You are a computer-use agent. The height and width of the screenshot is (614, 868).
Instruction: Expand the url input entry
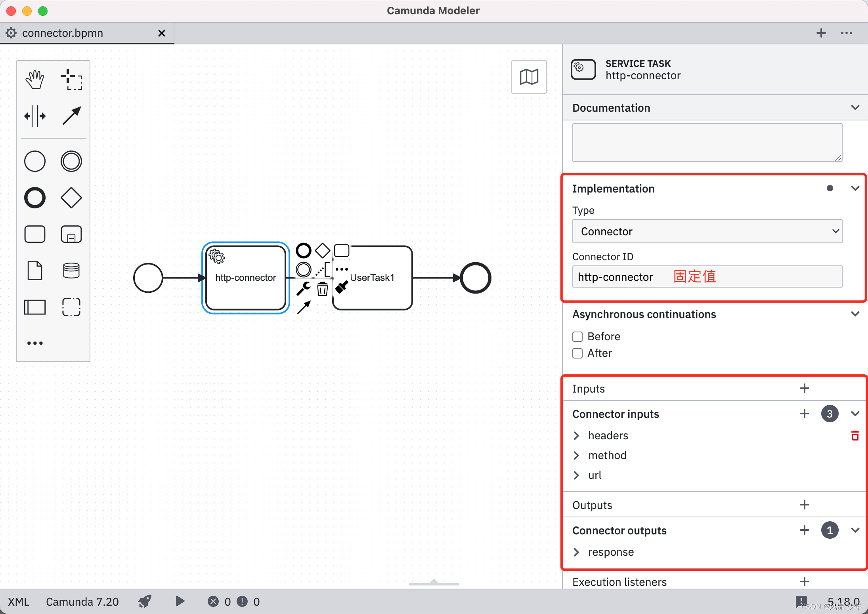click(576, 475)
